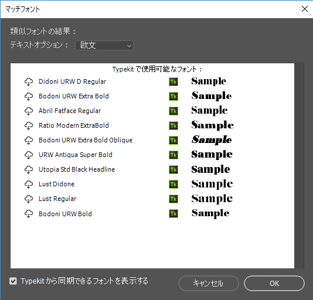Viewport: 313px width, 300px height.
Task: Close the マッチフォント dialog
Action: [305, 9]
